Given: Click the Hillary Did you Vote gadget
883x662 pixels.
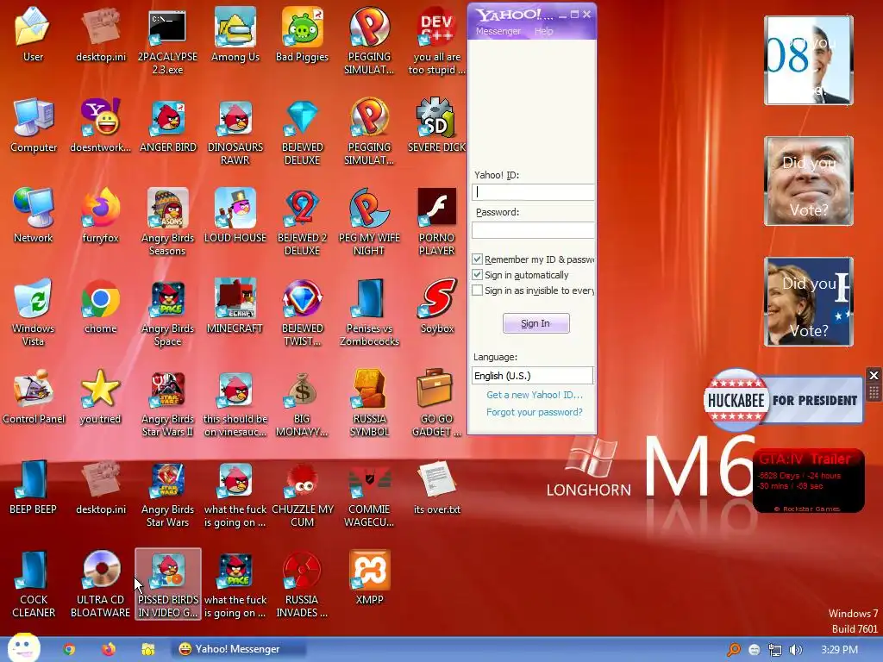Looking at the screenshot, I should tap(808, 302).
